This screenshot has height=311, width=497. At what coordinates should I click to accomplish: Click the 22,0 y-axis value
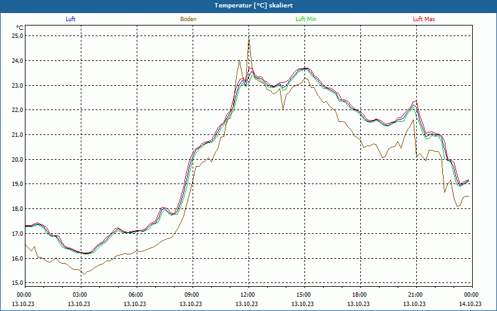click(x=18, y=110)
